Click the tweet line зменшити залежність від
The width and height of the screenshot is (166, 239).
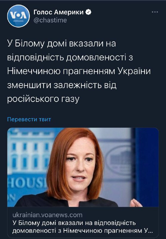[62, 85]
